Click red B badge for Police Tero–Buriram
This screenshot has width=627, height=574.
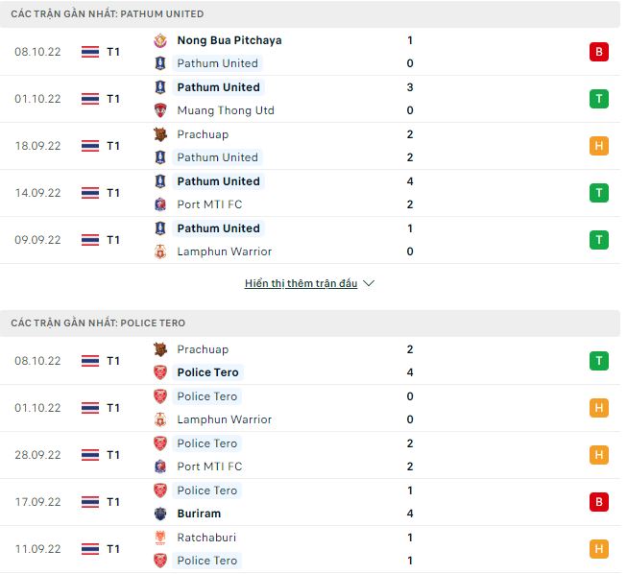coord(599,502)
